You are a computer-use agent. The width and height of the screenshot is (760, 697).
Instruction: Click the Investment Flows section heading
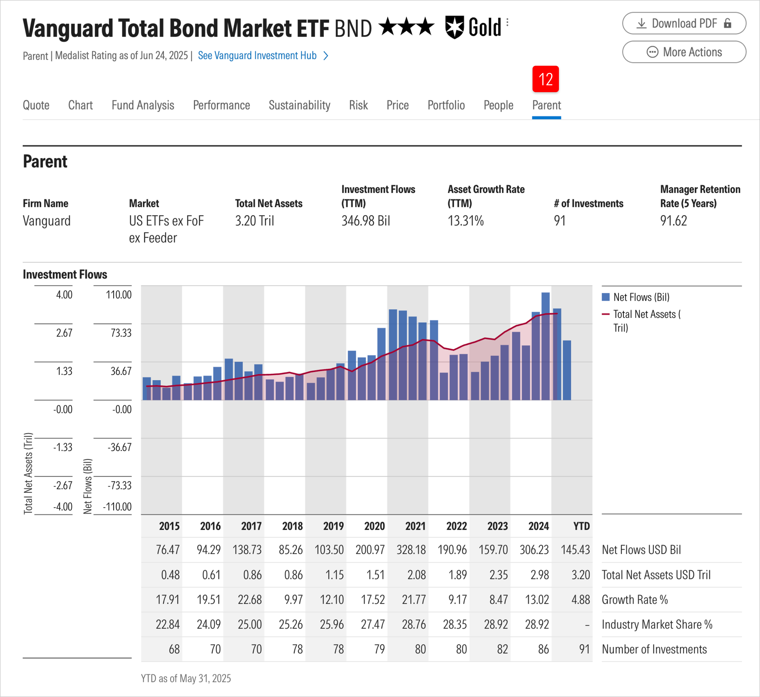coord(65,275)
